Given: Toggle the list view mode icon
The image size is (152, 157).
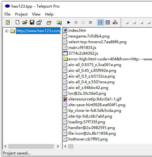Looking at the screenshot, I should click(101, 22).
